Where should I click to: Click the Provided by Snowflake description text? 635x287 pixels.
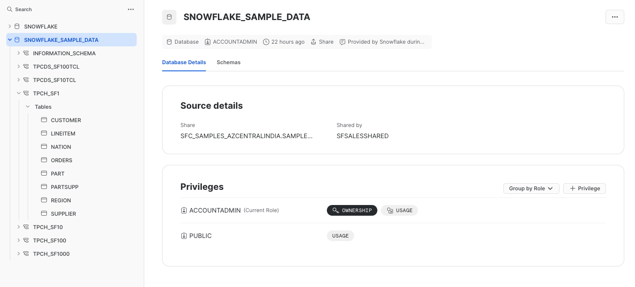pos(386,42)
